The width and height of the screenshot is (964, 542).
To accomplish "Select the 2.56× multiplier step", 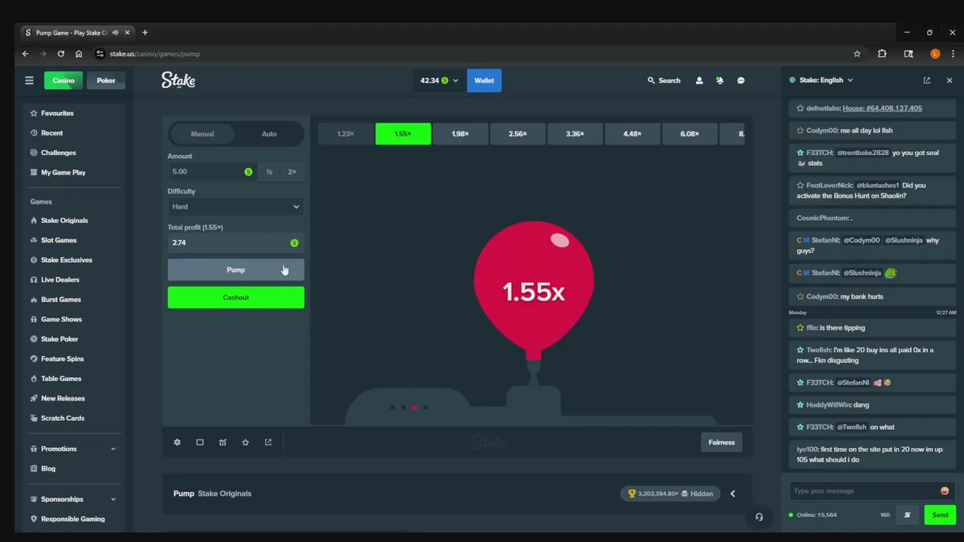I will pos(517,134).
